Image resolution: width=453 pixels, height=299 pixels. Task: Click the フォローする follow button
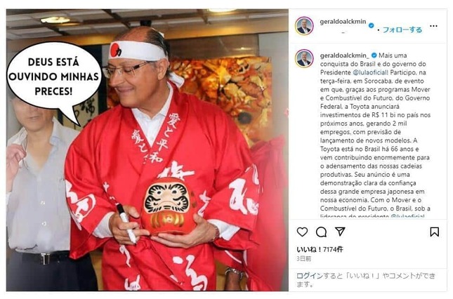[402, 29]
